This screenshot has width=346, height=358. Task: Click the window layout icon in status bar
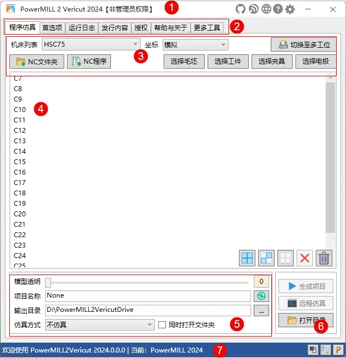click(313, 350)
